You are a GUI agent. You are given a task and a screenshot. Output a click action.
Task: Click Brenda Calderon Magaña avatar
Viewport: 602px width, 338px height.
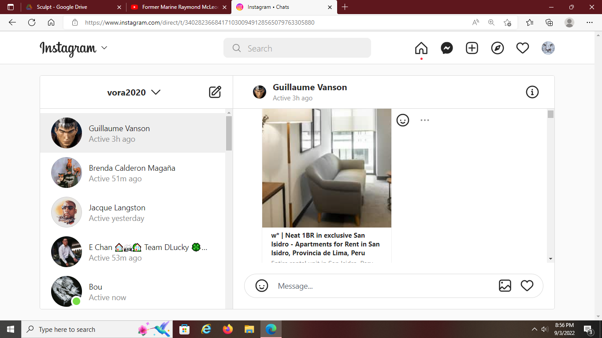[67, 173]
